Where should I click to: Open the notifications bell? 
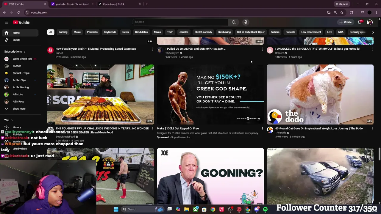(x=360, y=22)
